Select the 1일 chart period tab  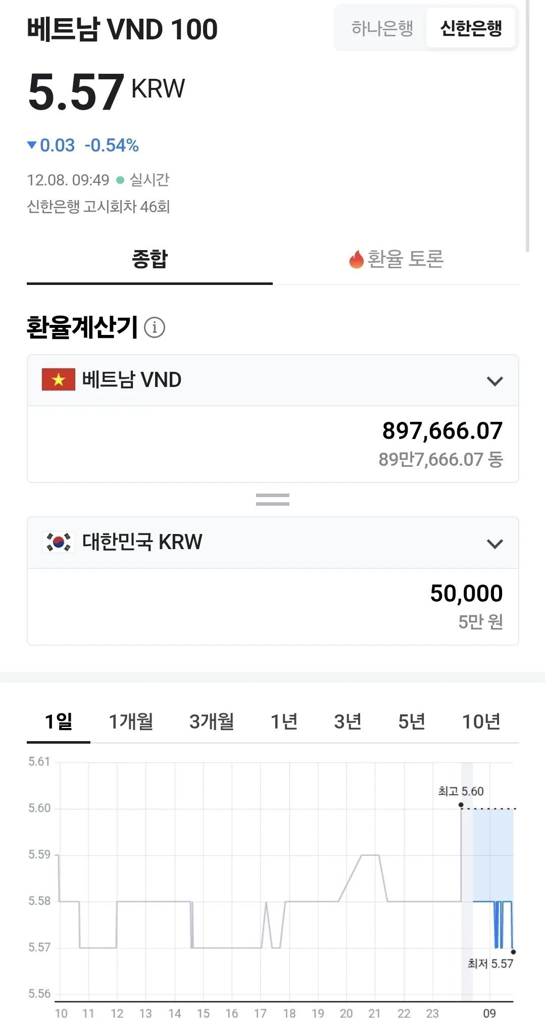59,721
